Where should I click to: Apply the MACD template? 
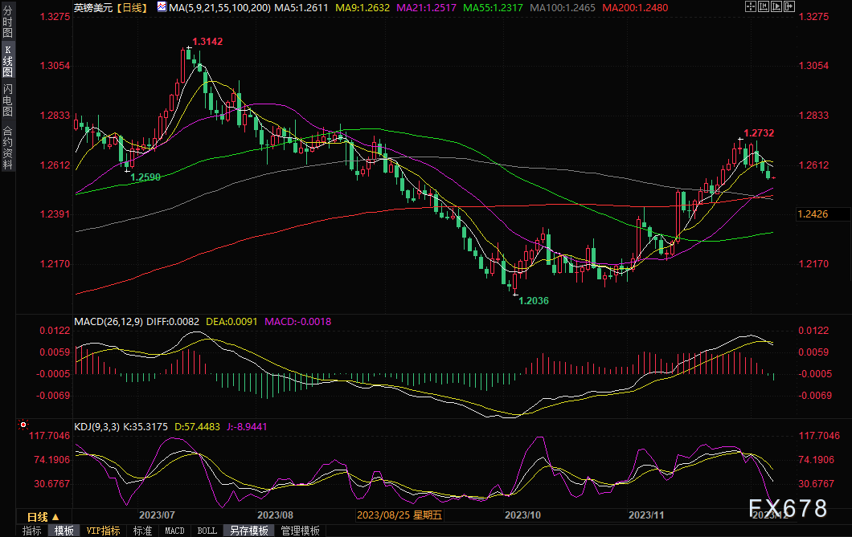coord(174,531)
